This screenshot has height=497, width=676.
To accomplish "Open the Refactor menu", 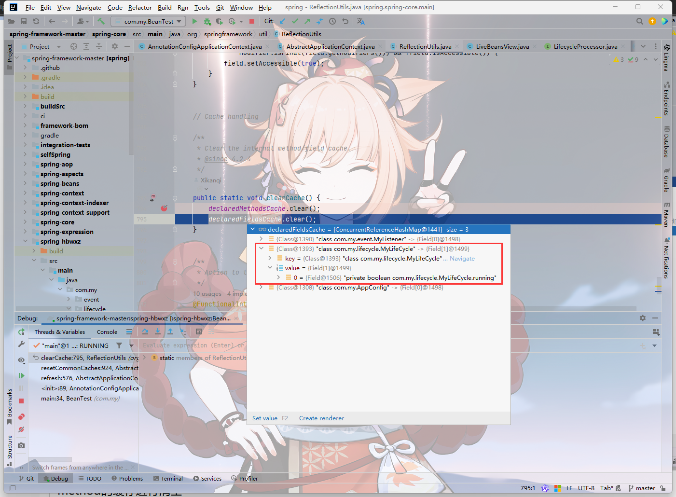I will (140, 7).
